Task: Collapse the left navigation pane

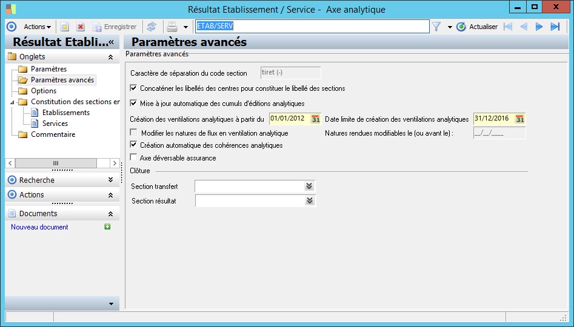Action: click(x=112, y=42)
